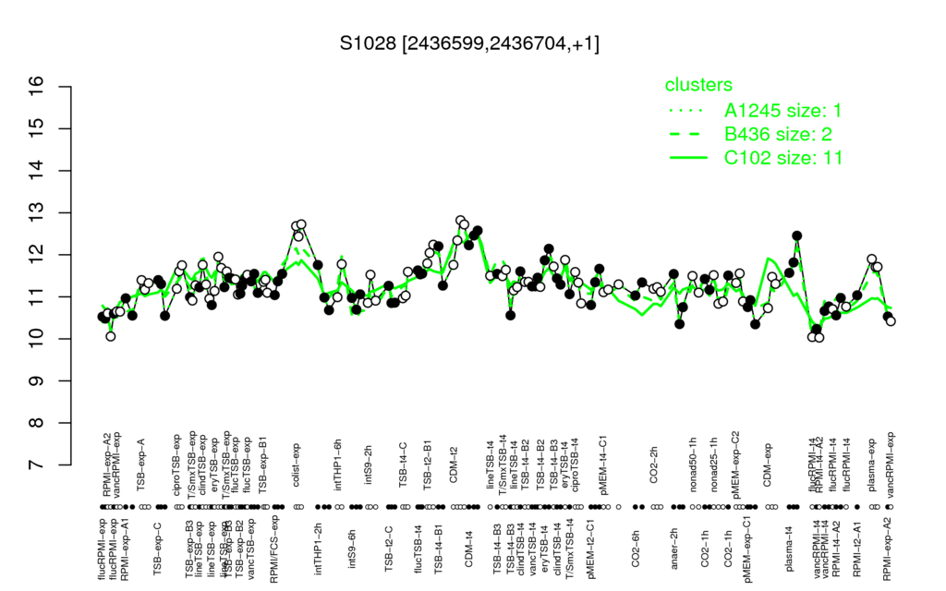
Task: Click y-axis tick label 10
Action: [37, 339]
